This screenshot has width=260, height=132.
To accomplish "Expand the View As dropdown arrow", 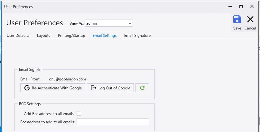I will 130,23.
